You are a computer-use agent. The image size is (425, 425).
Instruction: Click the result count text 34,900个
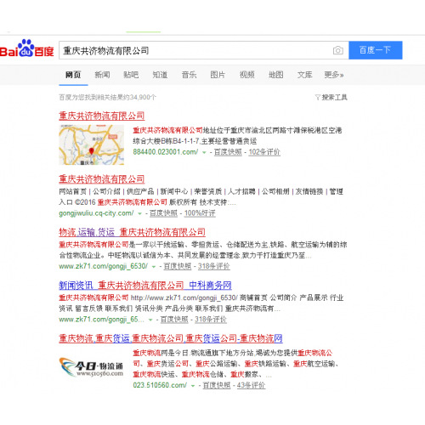click(x=143, y=98)
